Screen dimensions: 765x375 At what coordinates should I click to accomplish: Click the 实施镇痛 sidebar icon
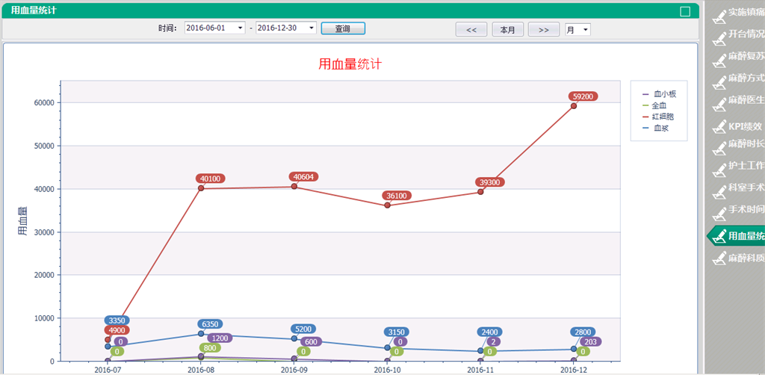tap(719, 13)
